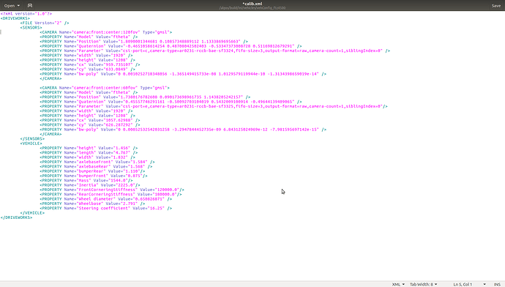Click the new document icon beside Open

click(30, 5)
